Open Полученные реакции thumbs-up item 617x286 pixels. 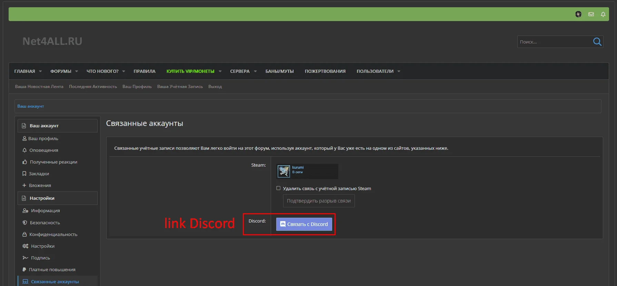(53, 162)
